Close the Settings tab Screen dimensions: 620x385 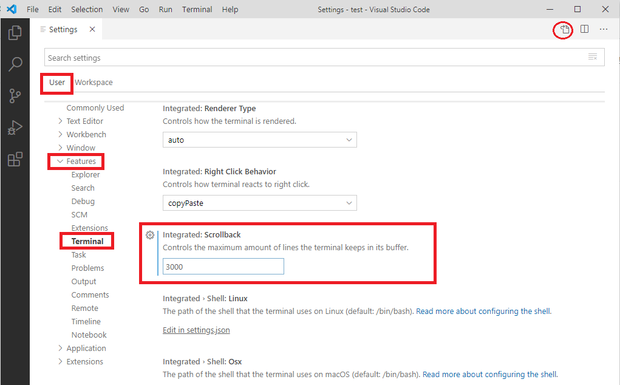point(92,29)
